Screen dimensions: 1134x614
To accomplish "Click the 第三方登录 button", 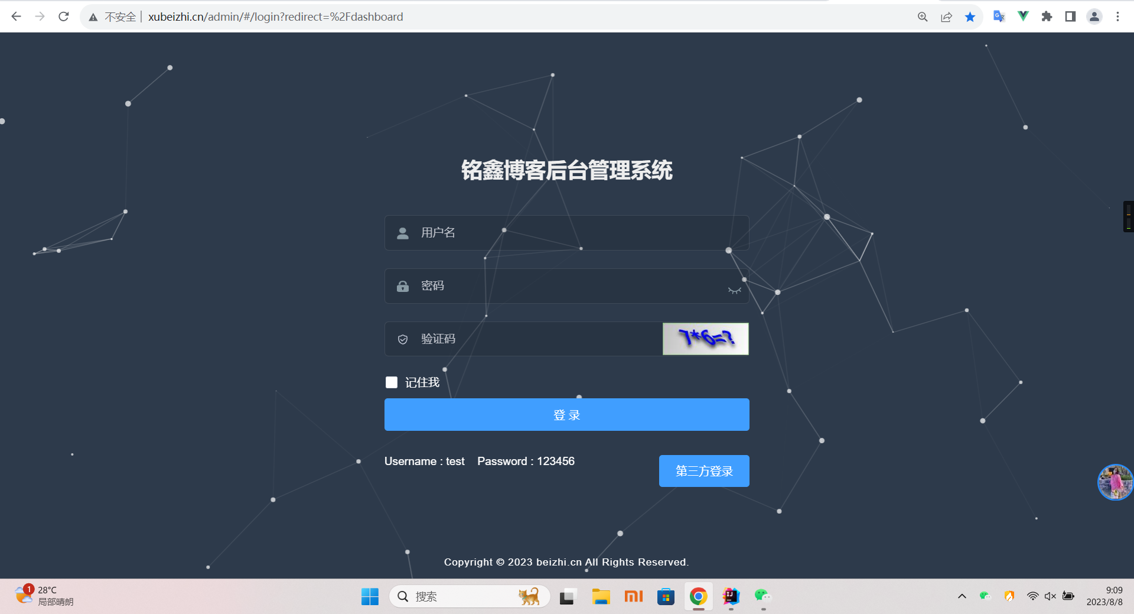I will click(704, 471).
